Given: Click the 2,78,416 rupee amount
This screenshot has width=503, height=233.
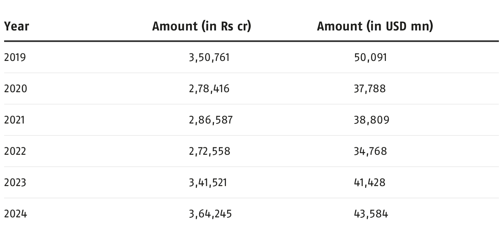Looking at the screenshot, I should pos(209,89).
